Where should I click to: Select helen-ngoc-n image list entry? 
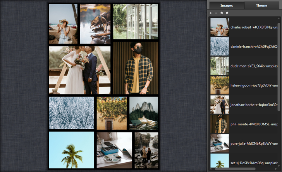[244, 85]
